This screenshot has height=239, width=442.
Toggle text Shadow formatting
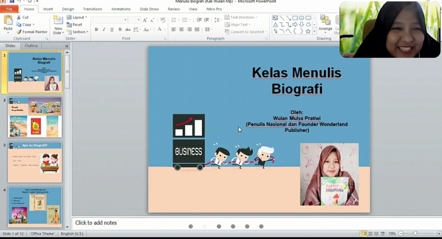point(120,29)
